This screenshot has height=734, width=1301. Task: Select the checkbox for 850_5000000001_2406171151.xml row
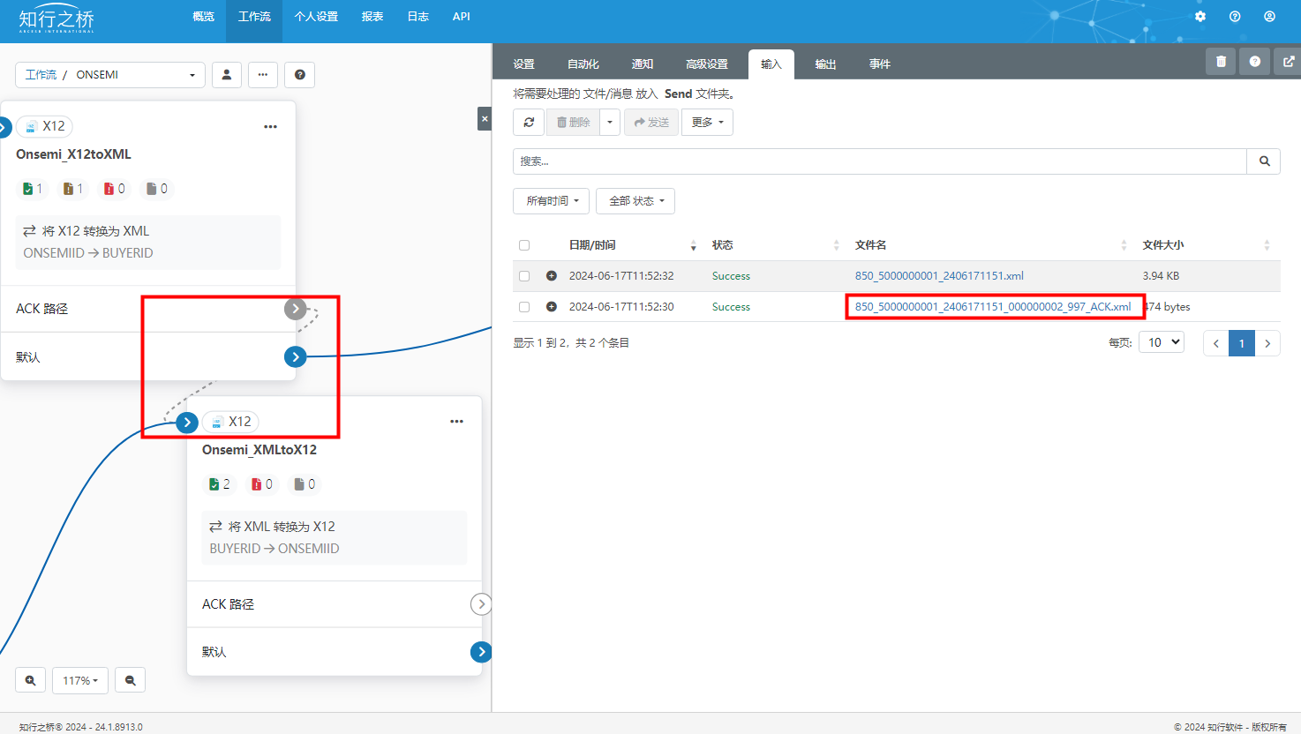(x=523, y=275)
